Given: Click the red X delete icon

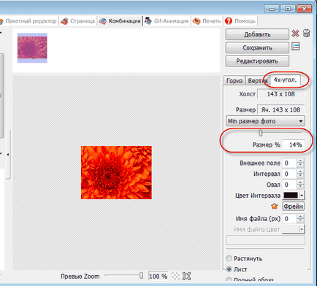Looking at the screenshot, I should tap(295, 34).
